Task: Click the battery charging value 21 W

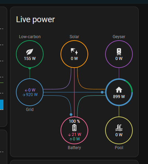Action: coord(76,135)
